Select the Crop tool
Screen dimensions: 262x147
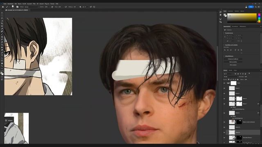click(2, 24)
